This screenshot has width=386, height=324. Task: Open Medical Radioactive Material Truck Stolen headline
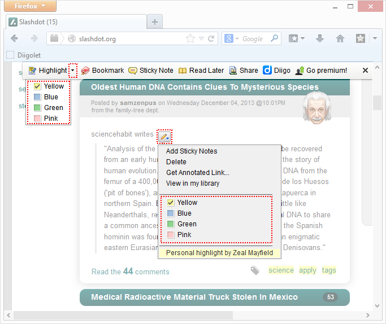point(194,297)
